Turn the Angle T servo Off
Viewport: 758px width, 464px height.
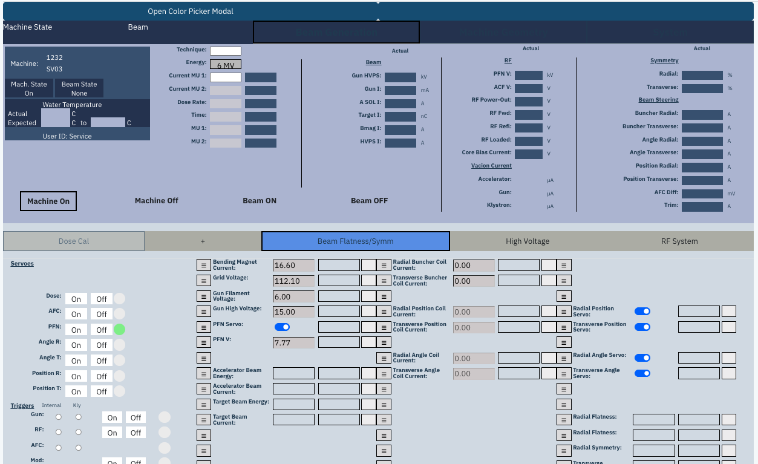click(x=102, y=361)
